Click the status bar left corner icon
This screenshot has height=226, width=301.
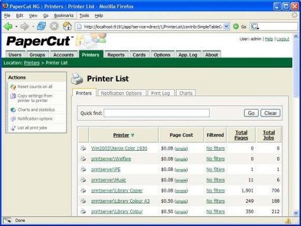coord(7,221)
